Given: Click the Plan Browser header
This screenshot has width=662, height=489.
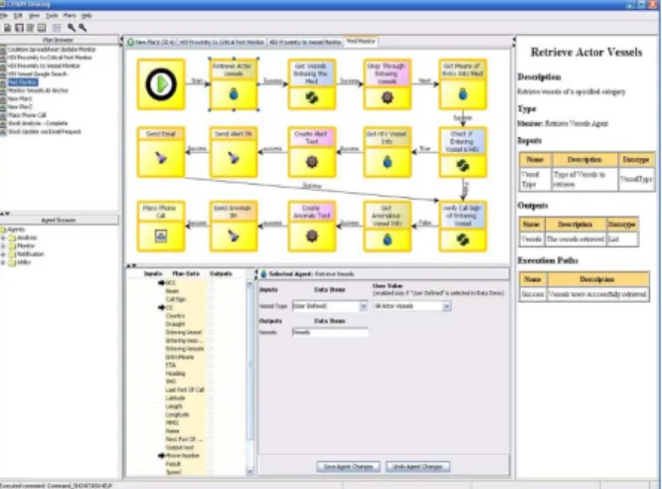Looking at the screenshot, I should [x=59, y=40].
